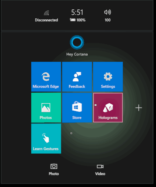
Task: Click the "Hey Cortana" label
Action: 77,54
